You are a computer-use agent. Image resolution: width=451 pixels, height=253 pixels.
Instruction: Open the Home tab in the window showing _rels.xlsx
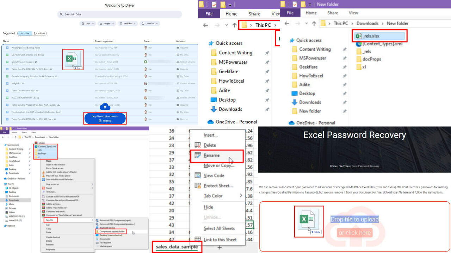(311, 13)
